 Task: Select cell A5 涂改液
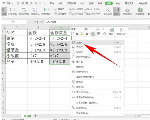click(x=16, y=56)
